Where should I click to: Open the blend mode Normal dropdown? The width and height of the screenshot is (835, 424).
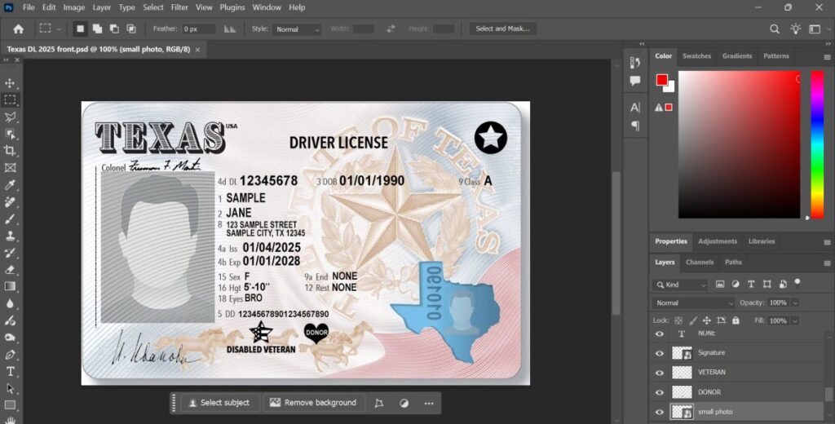click(x=693, y=303)
